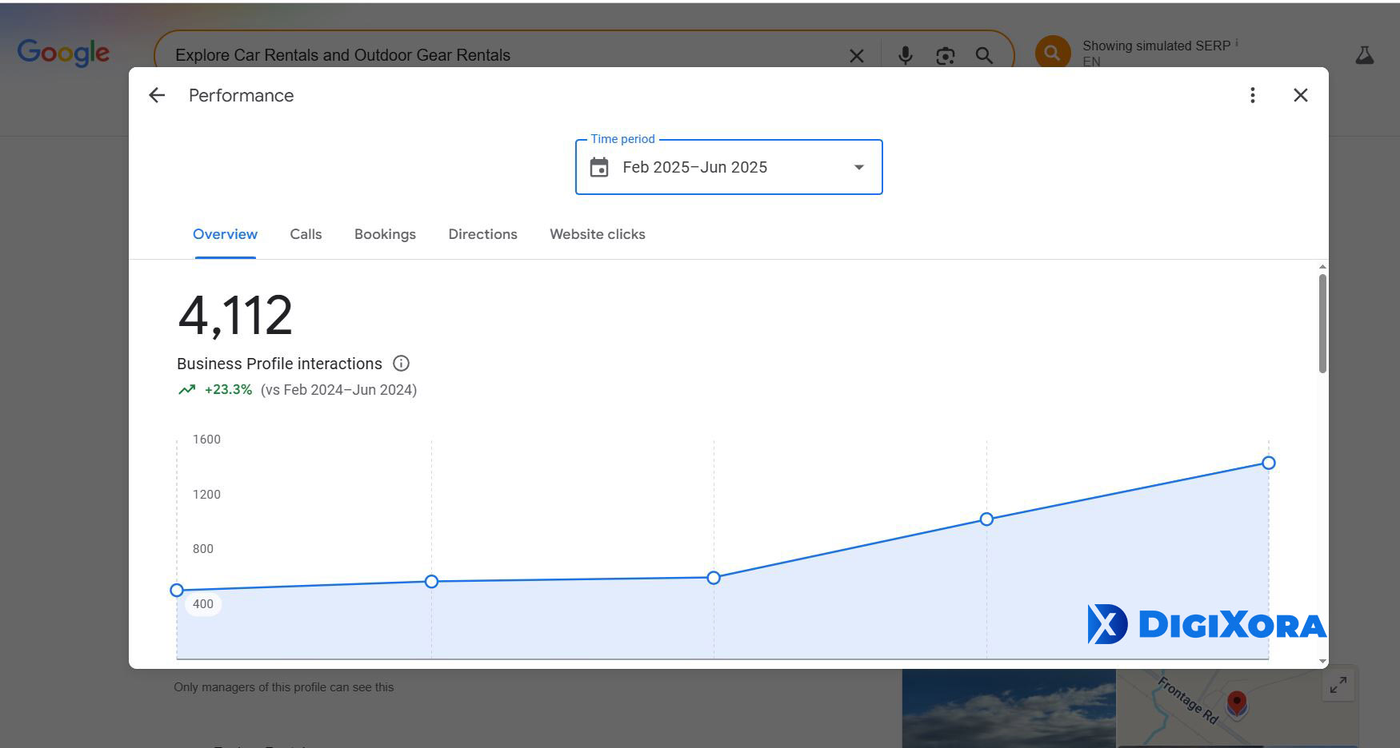This screenshot has height=748, width=1400.
Task: Open Google Lens image search icon
Action: point(945,55)
